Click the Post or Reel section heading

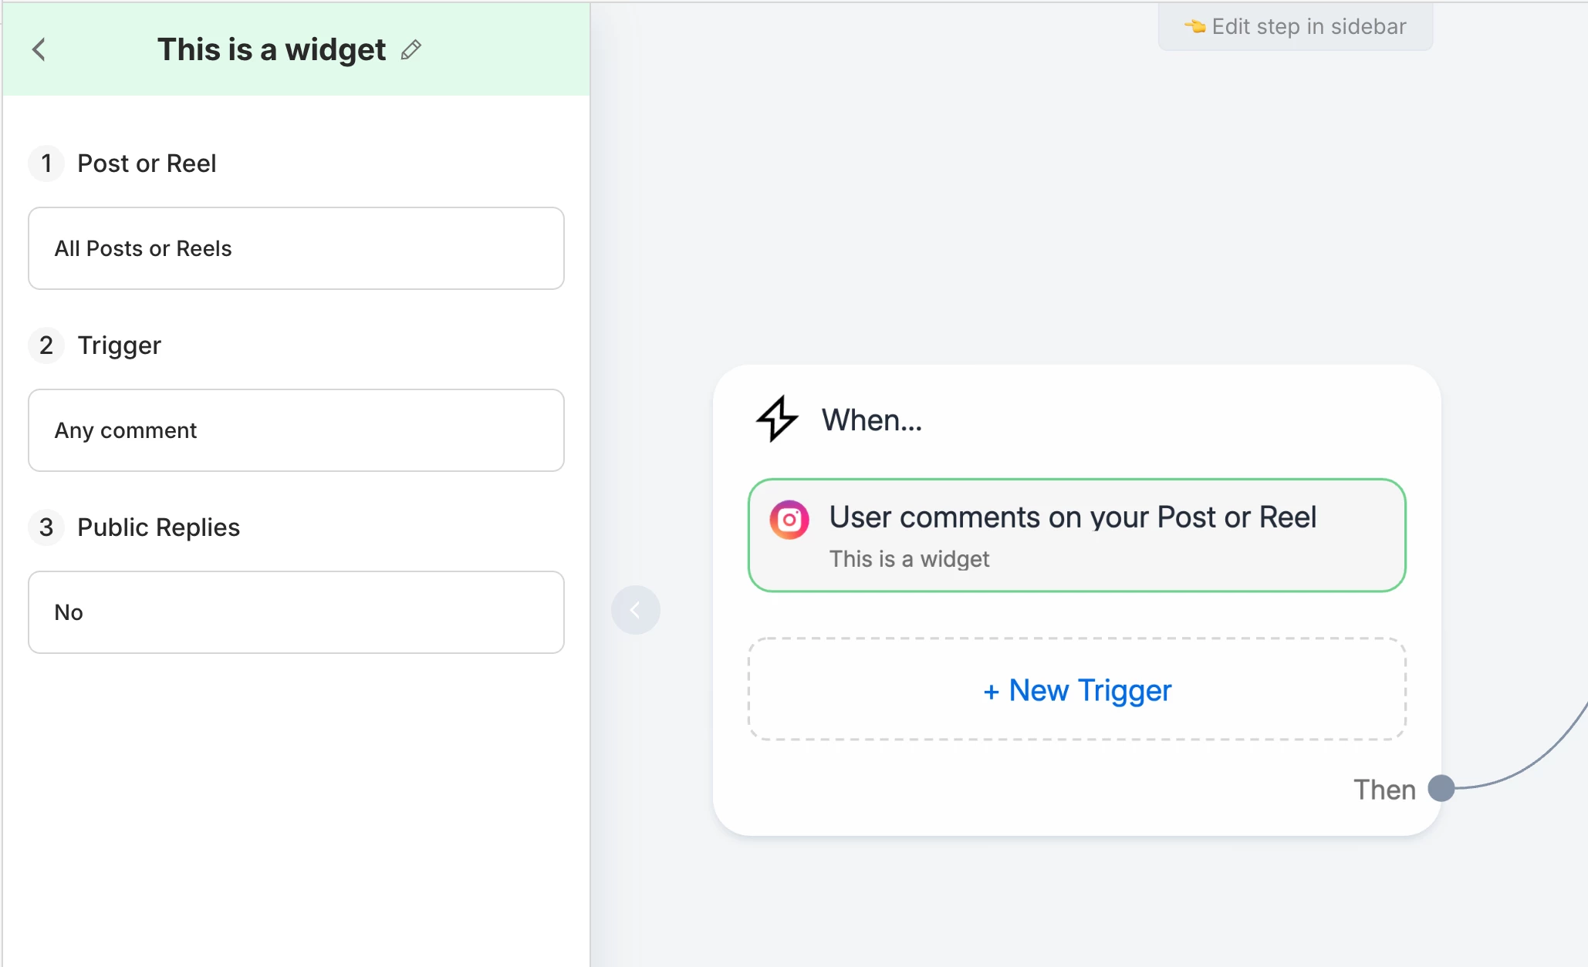(x=147, y=163)
